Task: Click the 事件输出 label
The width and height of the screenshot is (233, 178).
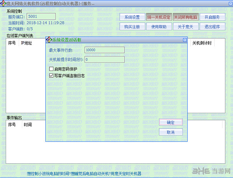Action: pyautogui.click(x=14, y=118)
